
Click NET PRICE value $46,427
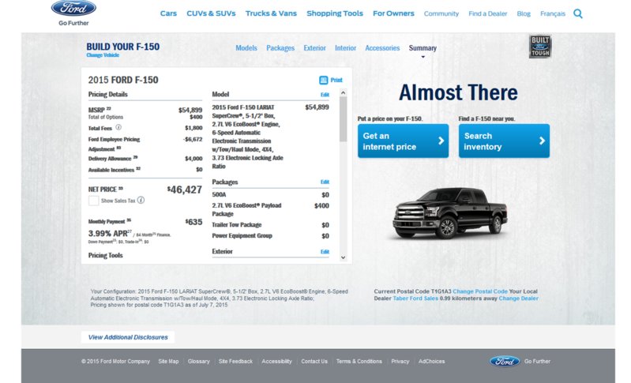click(x=185, y=190)
